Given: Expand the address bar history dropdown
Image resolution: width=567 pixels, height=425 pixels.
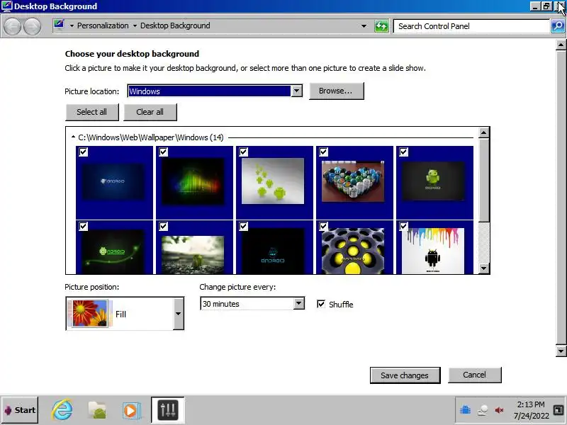Looking at the screenshot, I should (364, 26).
